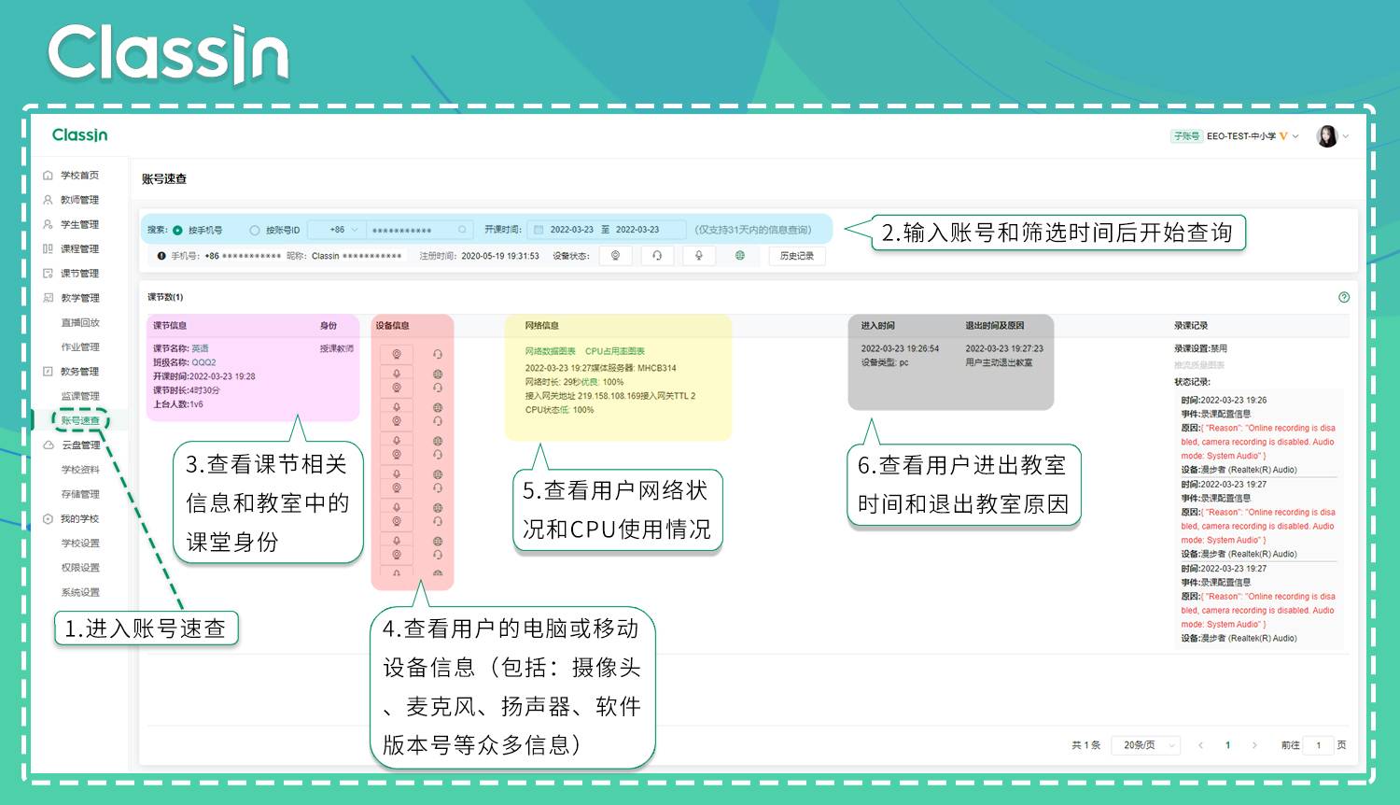1400x805 pixels.
Task: Open 权限设置 in the sidebar
Action: click(x=80, y=568)
